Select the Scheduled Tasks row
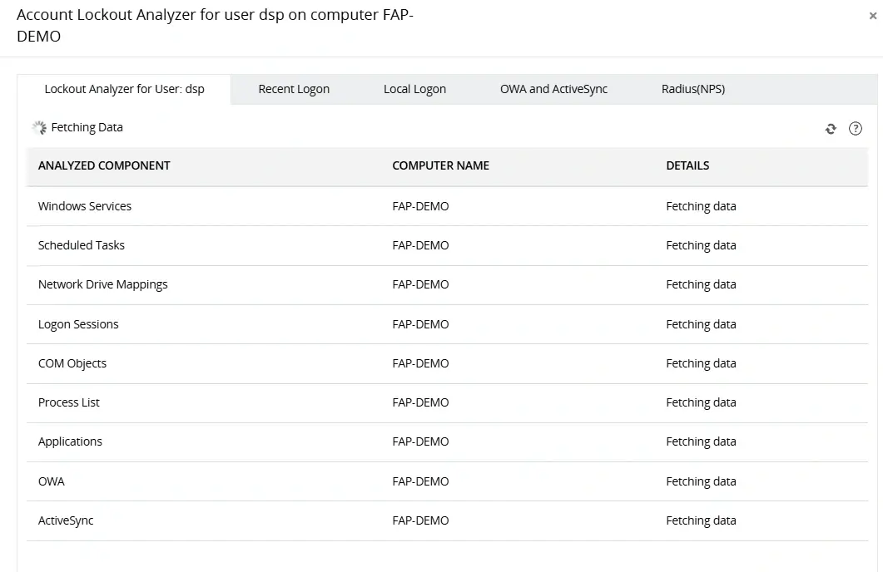Viewport: 883px width, 572px height. coord(82,245)
